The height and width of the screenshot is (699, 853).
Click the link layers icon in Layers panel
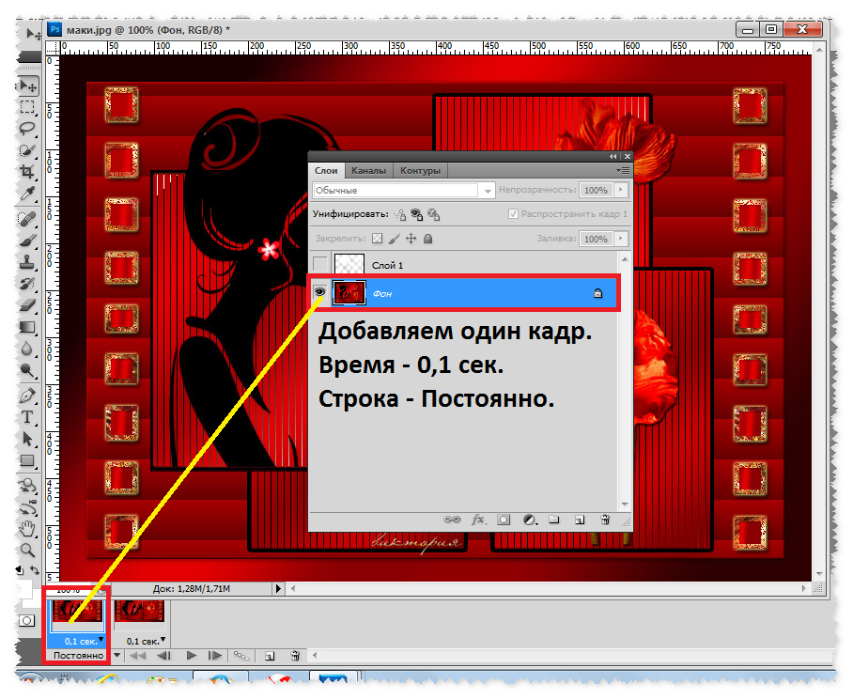pyautogui.click(x=452, y=520)
